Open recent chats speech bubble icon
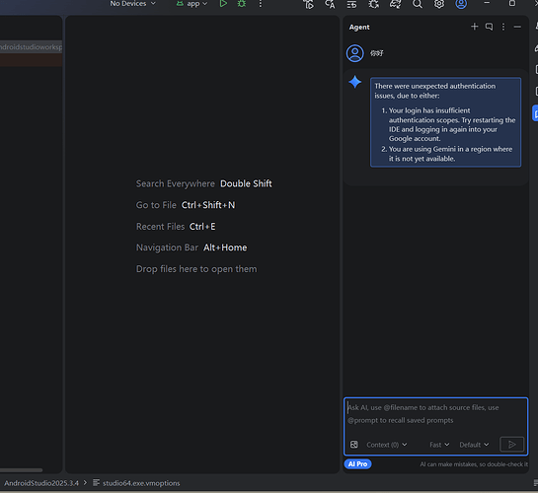 pos(489,27)
